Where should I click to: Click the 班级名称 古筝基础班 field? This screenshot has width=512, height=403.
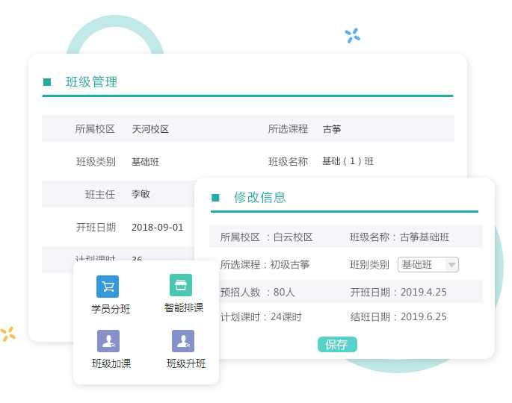point(399,237)
